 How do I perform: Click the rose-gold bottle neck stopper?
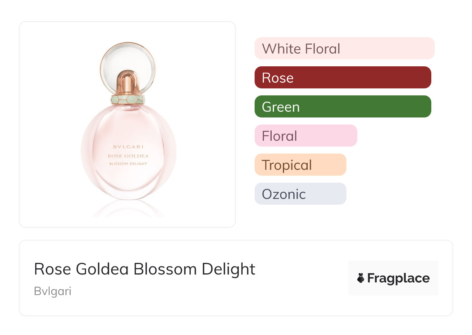tap(128, 83)
